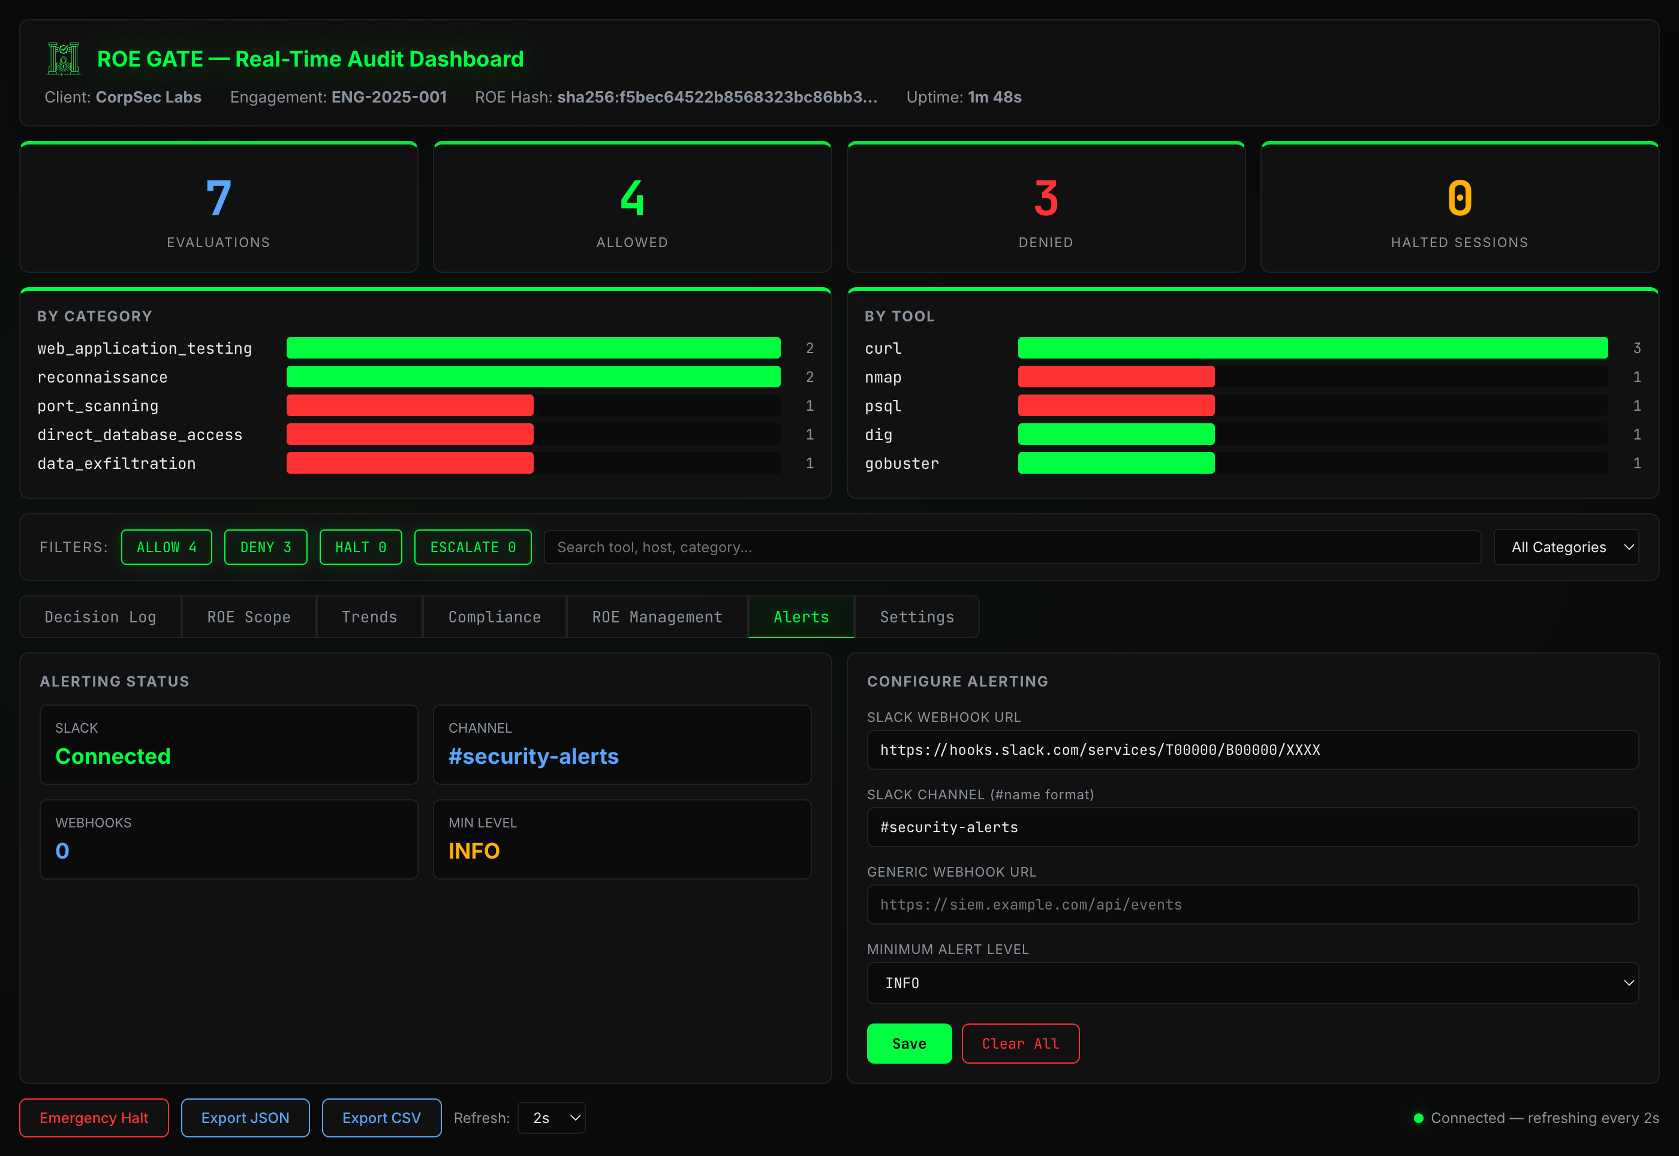The image size is (1679, 1156).
Task: Open the All Categories dropdown
Action: coord(1566,547)
